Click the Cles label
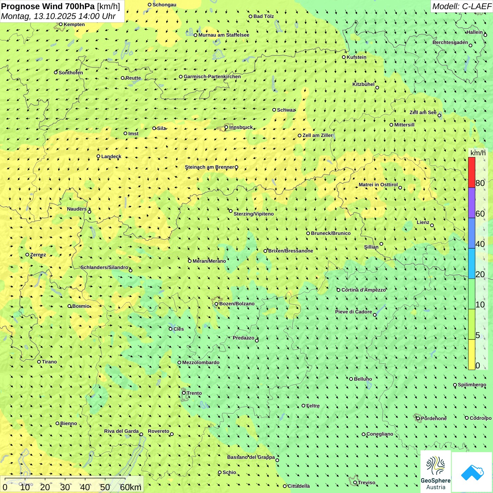The image size is (493, 493). [x=179, y=329]
